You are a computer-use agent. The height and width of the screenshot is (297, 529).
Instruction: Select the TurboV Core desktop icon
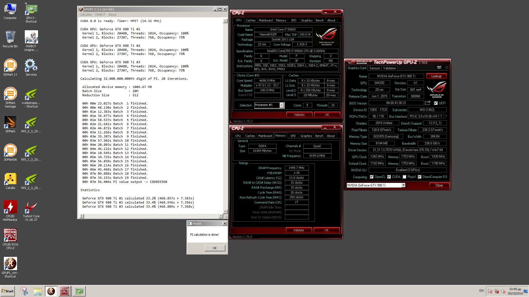coord(31,211)
